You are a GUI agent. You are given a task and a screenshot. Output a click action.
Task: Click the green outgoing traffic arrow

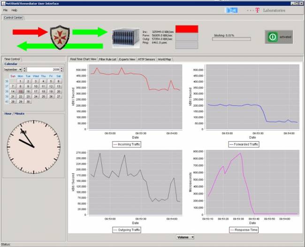coord(60,46)
